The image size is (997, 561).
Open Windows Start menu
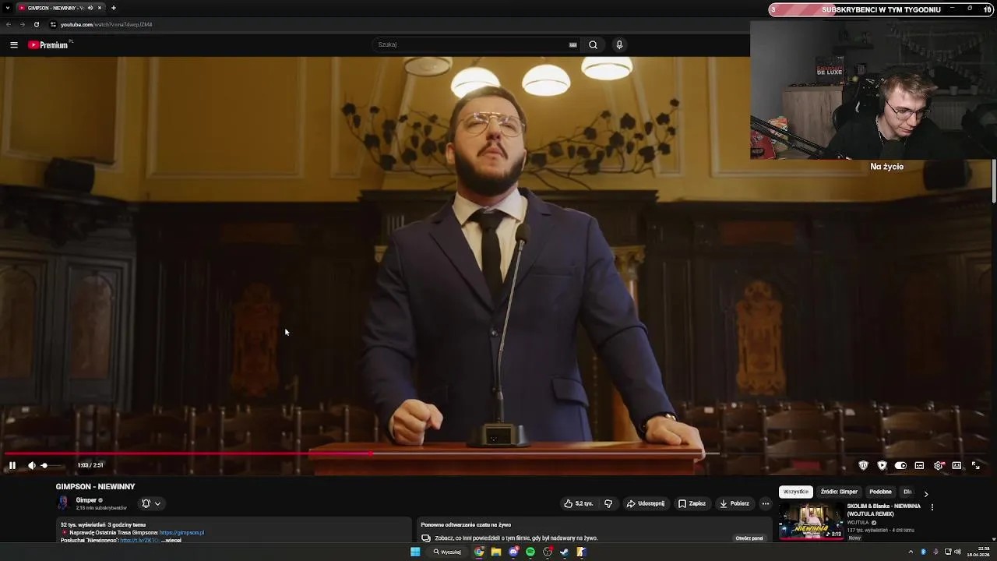point(415,552)
